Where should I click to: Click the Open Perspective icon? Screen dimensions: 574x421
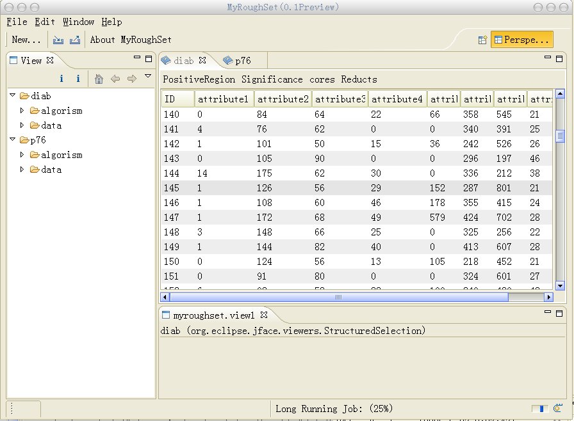pyautogui.click(x=482, y=40)
